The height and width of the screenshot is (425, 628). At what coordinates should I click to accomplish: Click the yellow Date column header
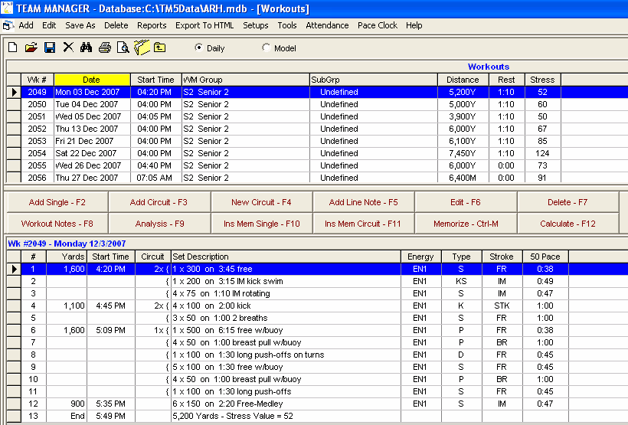pyautogui.click(x=91, y=80)
